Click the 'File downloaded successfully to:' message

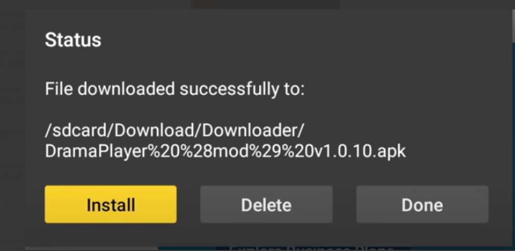pos(175,89)
